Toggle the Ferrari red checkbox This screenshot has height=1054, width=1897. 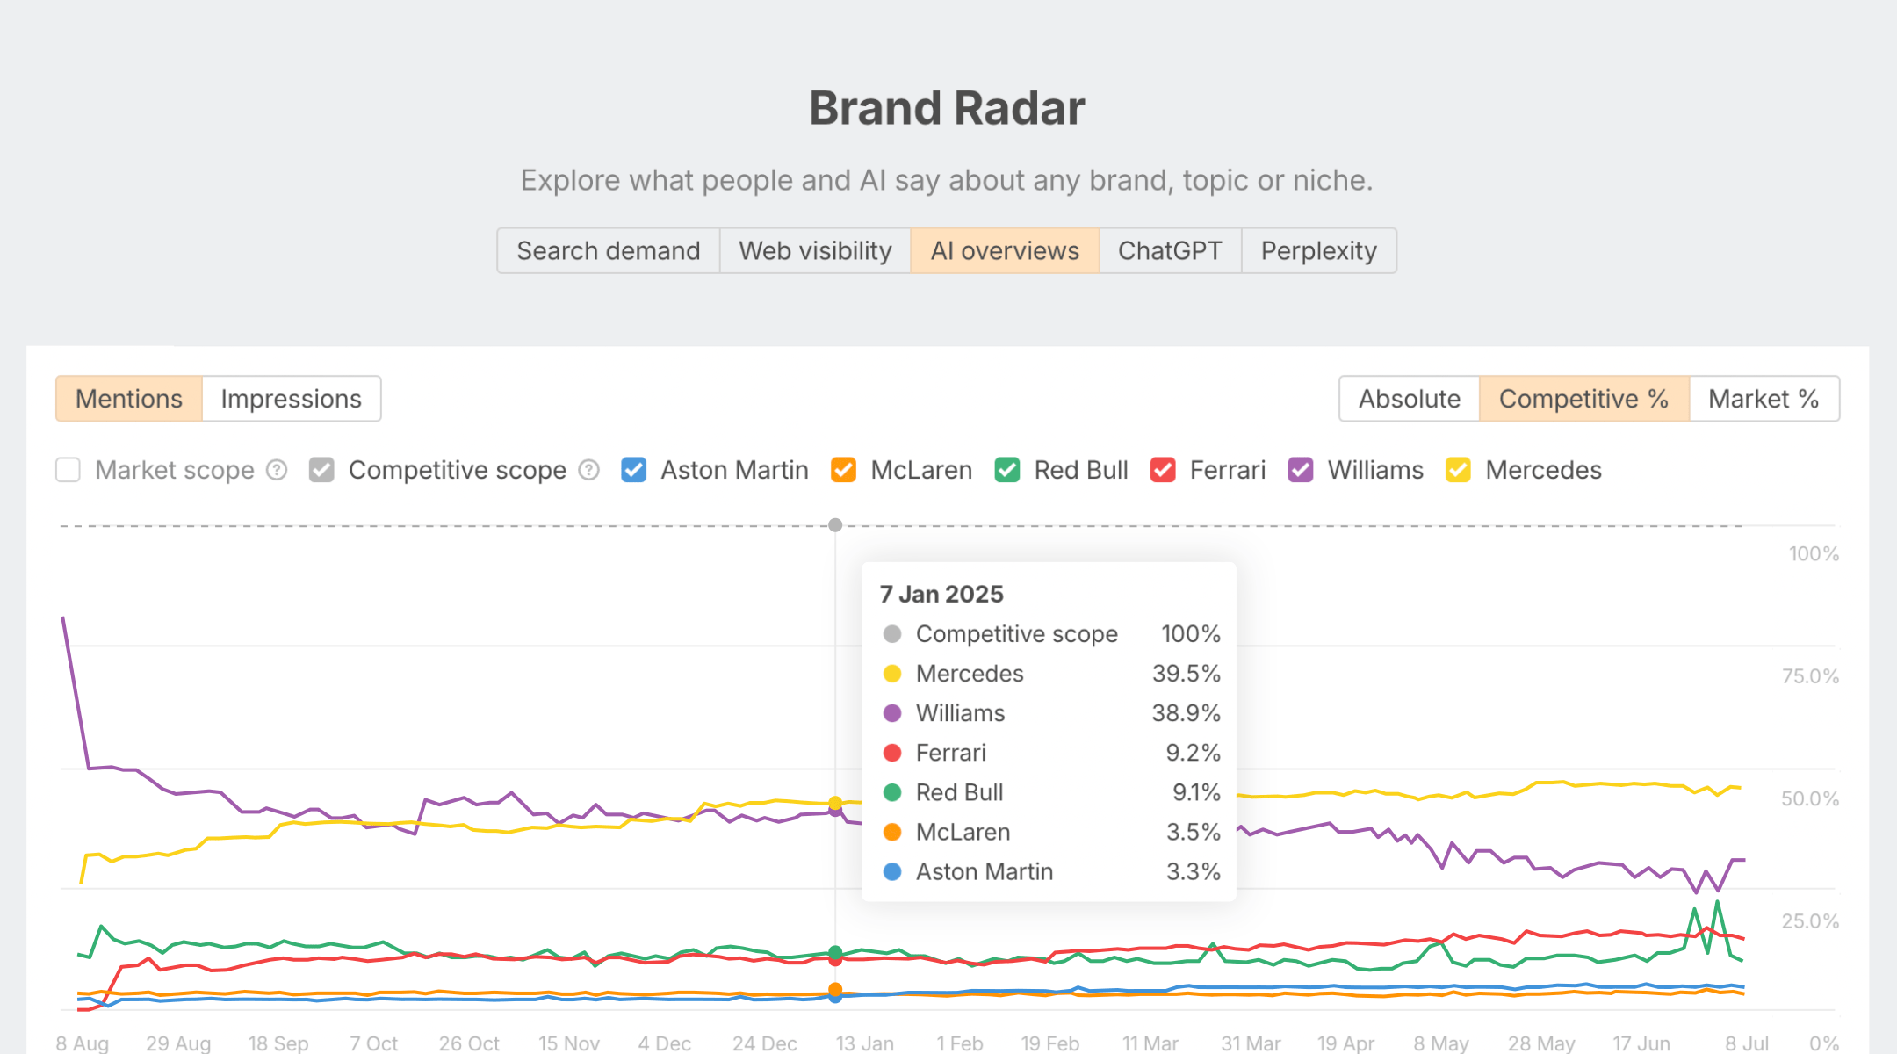[1163, 471]
